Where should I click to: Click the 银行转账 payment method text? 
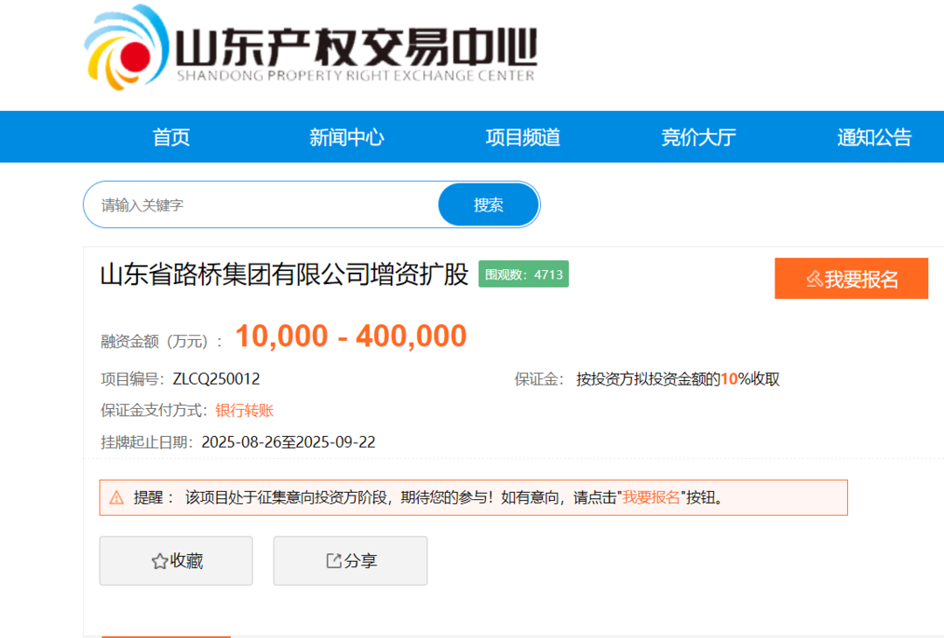(x=245, y=411)
